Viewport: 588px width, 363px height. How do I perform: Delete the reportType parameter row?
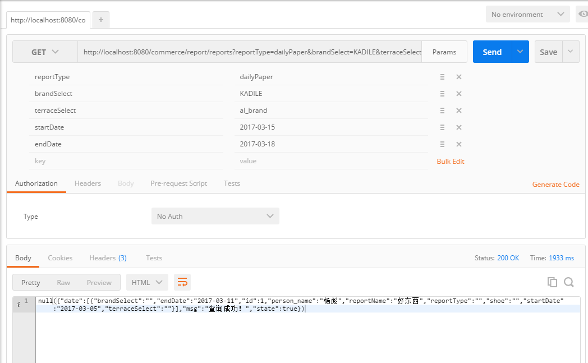(x=458, y=77)
